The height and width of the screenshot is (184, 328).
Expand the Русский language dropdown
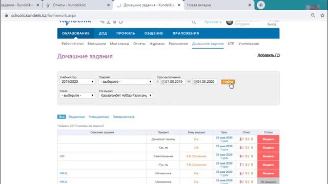[213, 22]
